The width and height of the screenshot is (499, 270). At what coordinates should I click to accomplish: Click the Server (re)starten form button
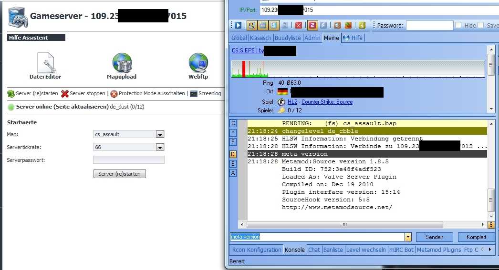(119, 174)
